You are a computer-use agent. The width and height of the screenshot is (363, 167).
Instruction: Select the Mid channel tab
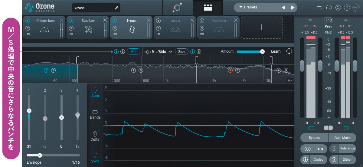coord(133,51)
